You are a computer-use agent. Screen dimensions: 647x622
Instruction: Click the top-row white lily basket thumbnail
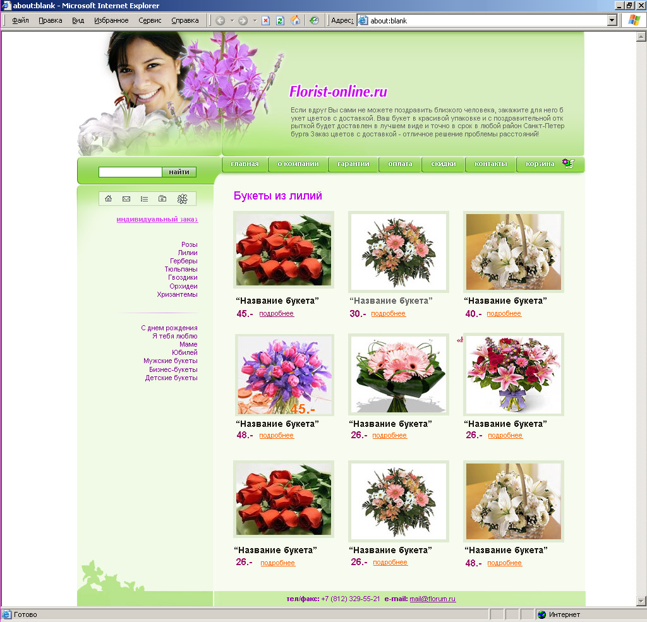click(x=513, y=252)
